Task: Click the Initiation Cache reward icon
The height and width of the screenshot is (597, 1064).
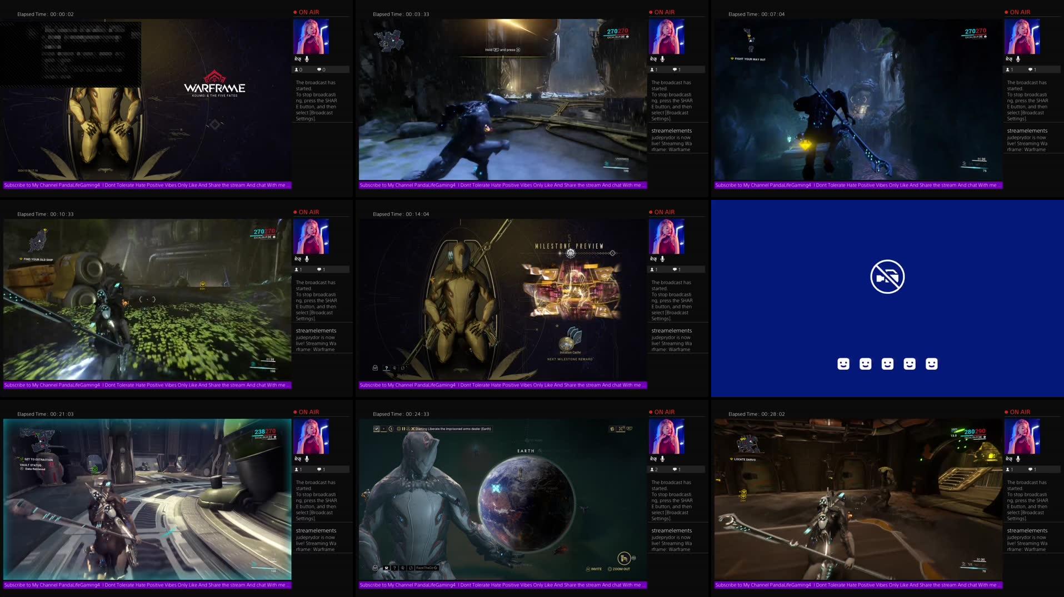Action: point(570,339)
